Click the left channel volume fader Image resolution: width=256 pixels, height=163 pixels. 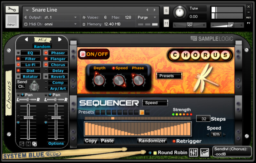pyautogui.click(x=28, y=118)
